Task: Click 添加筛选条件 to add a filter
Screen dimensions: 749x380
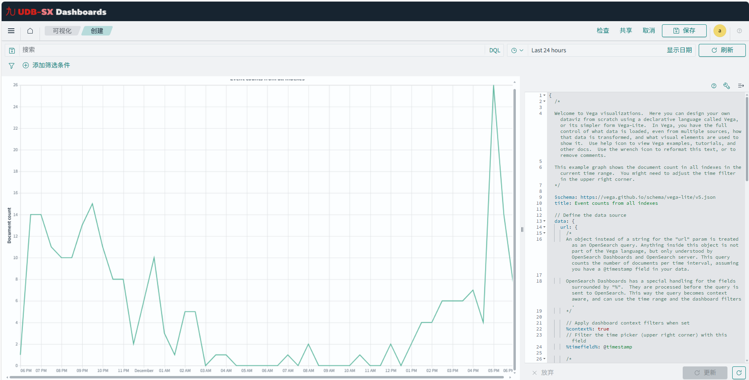Action: (46, 65)
